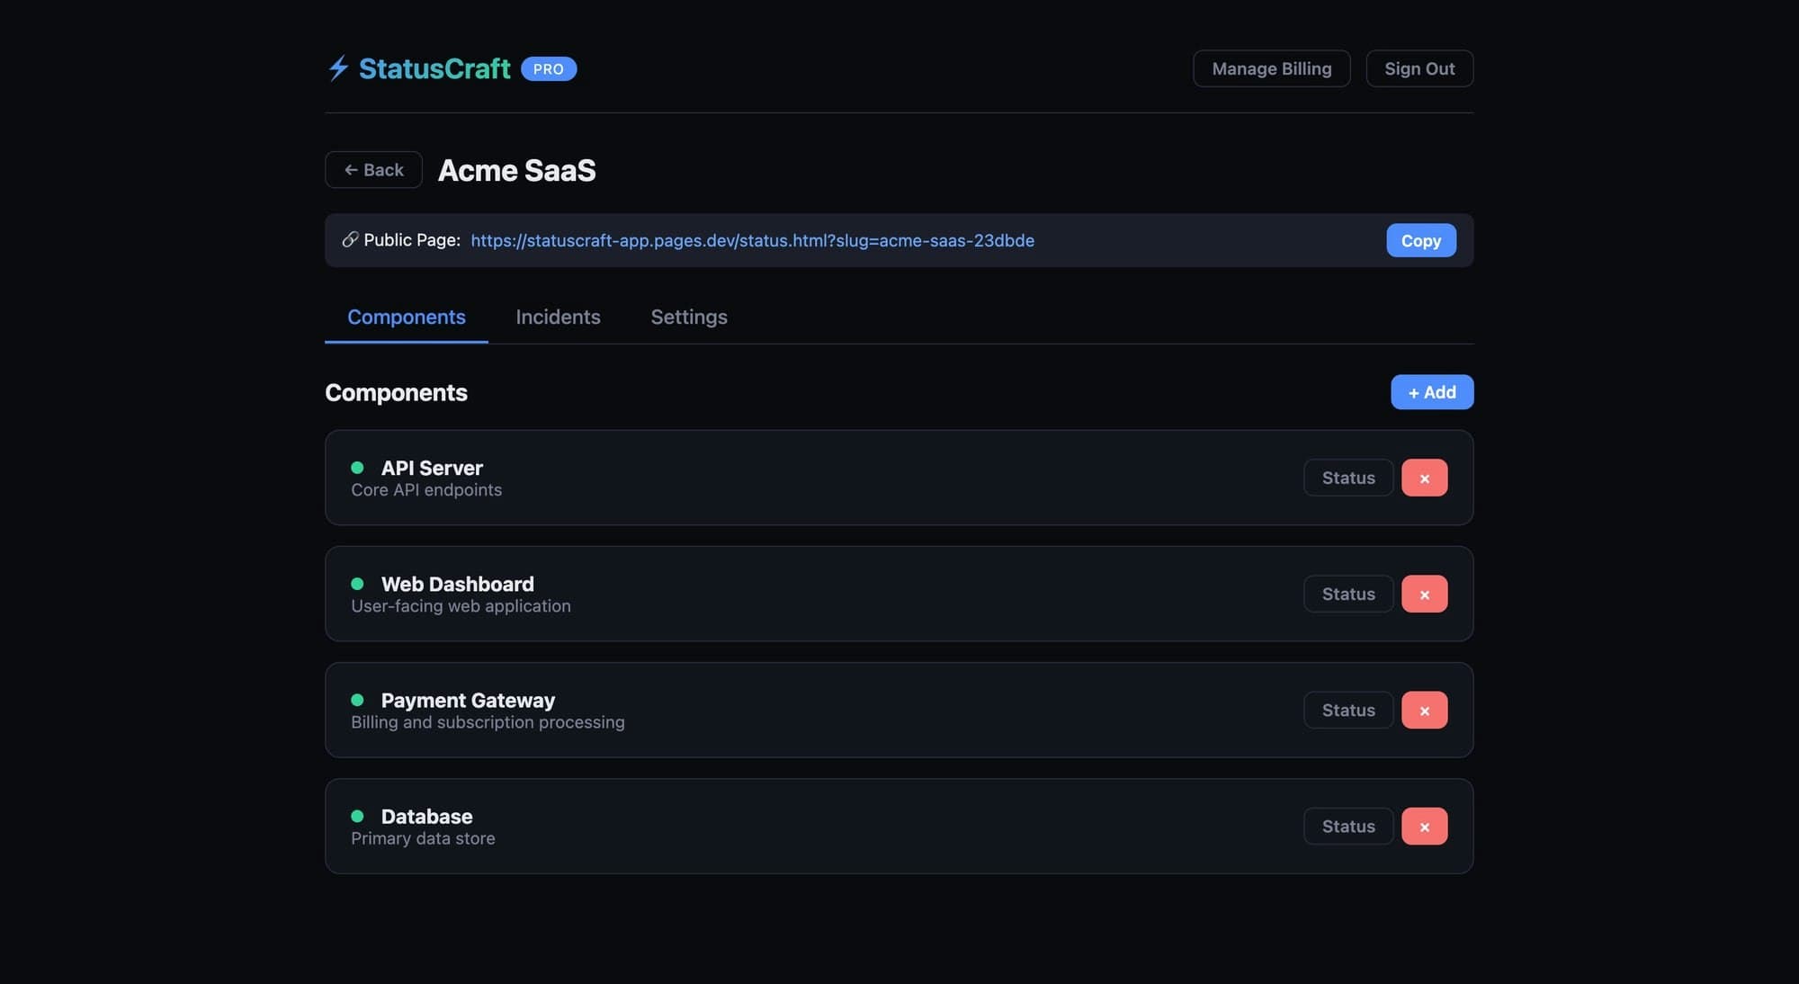The width and height of the screenshot is (1799, 984).
Task: Click the PRO badge next to StatusCraft
Action: 550,67
